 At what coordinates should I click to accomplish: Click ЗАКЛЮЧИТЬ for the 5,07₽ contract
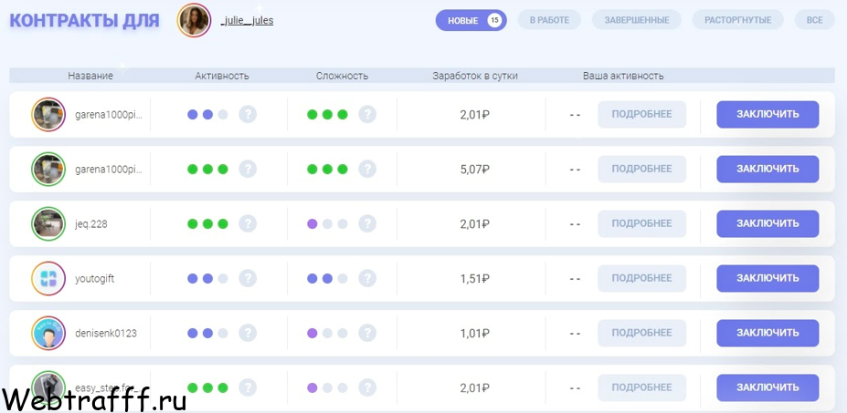point(768,169)
